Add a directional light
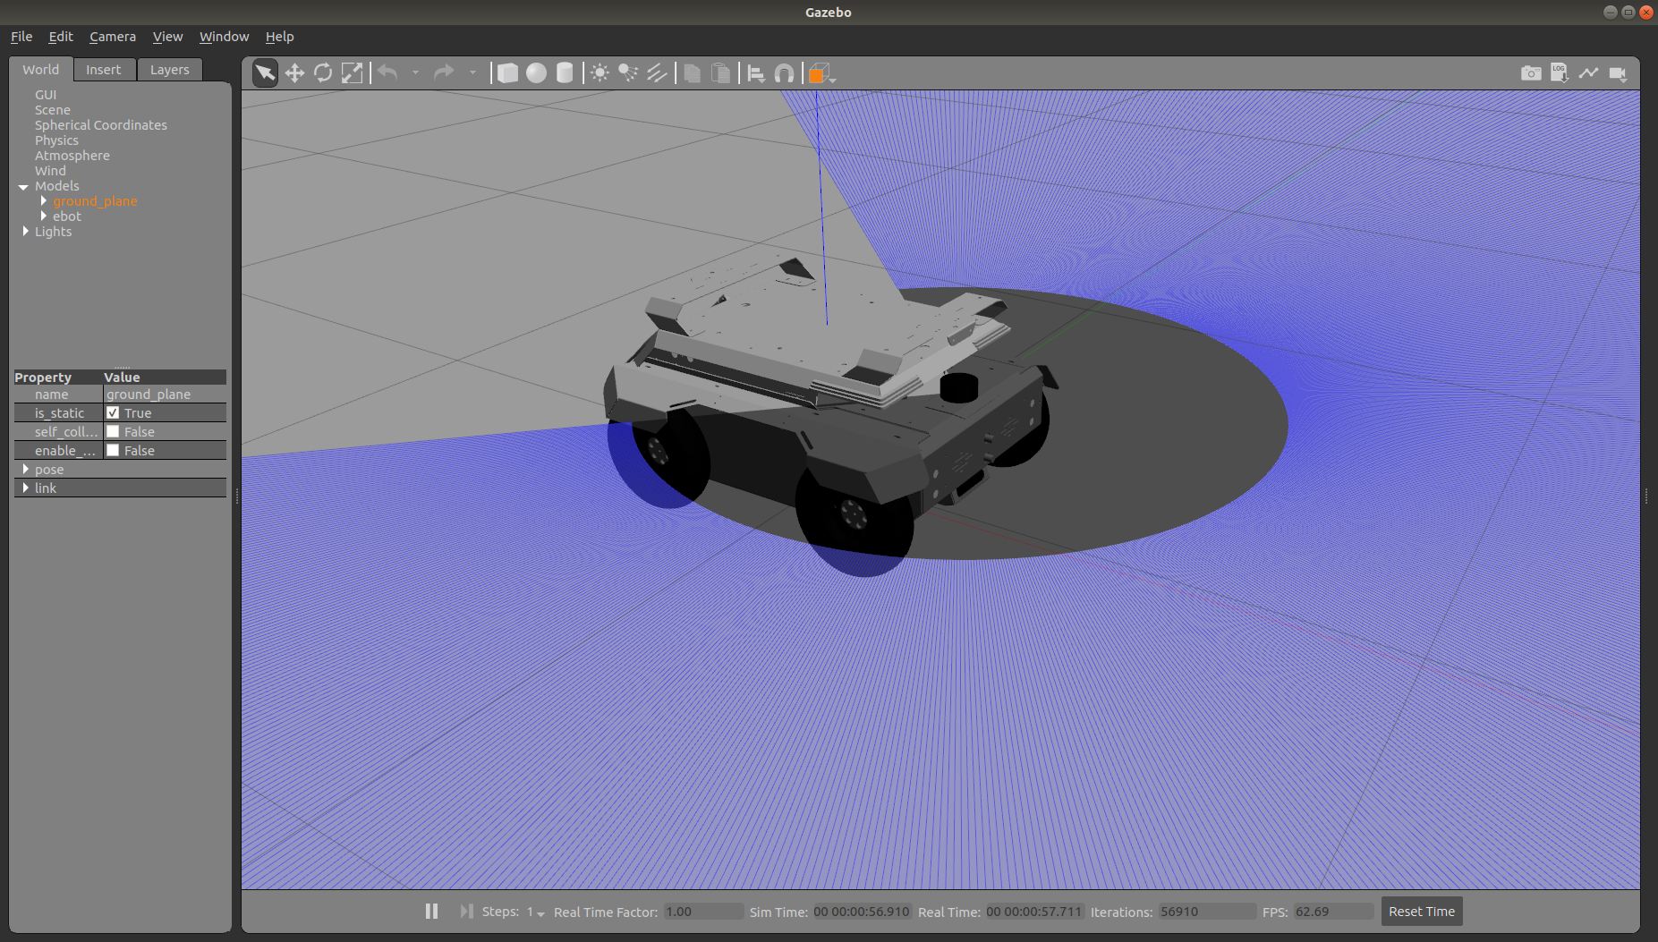Image resolution: width=1658 pixels, height=942 pixels. 657,72
